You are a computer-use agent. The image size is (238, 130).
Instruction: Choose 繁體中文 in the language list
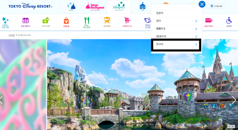(176, 29)
